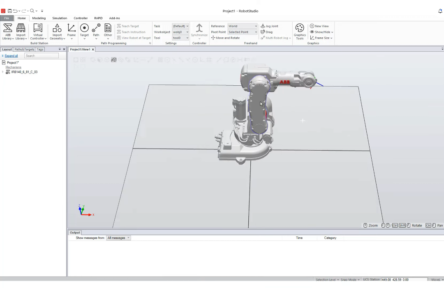
Task: Click the Redo arrow icon
Action: (24, 11)
